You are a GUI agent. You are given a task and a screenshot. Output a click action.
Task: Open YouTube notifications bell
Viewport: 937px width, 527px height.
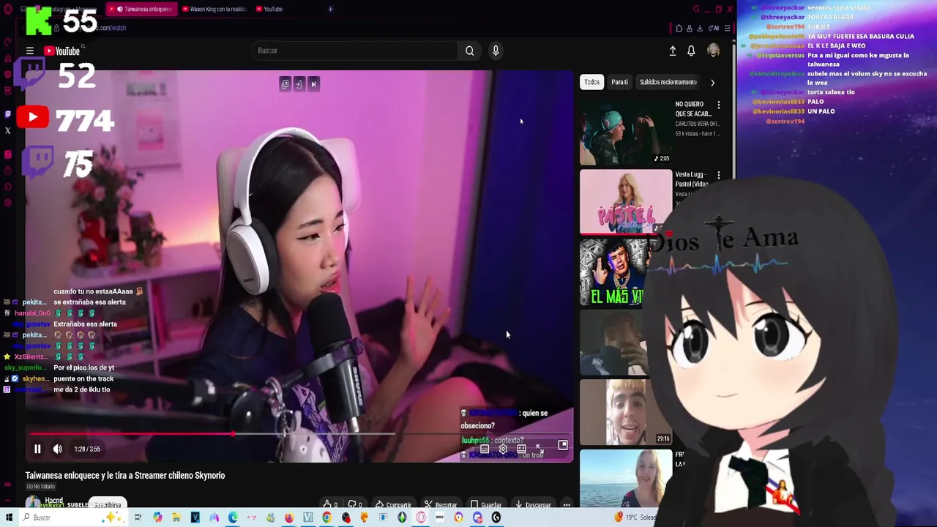pos(691,51)
